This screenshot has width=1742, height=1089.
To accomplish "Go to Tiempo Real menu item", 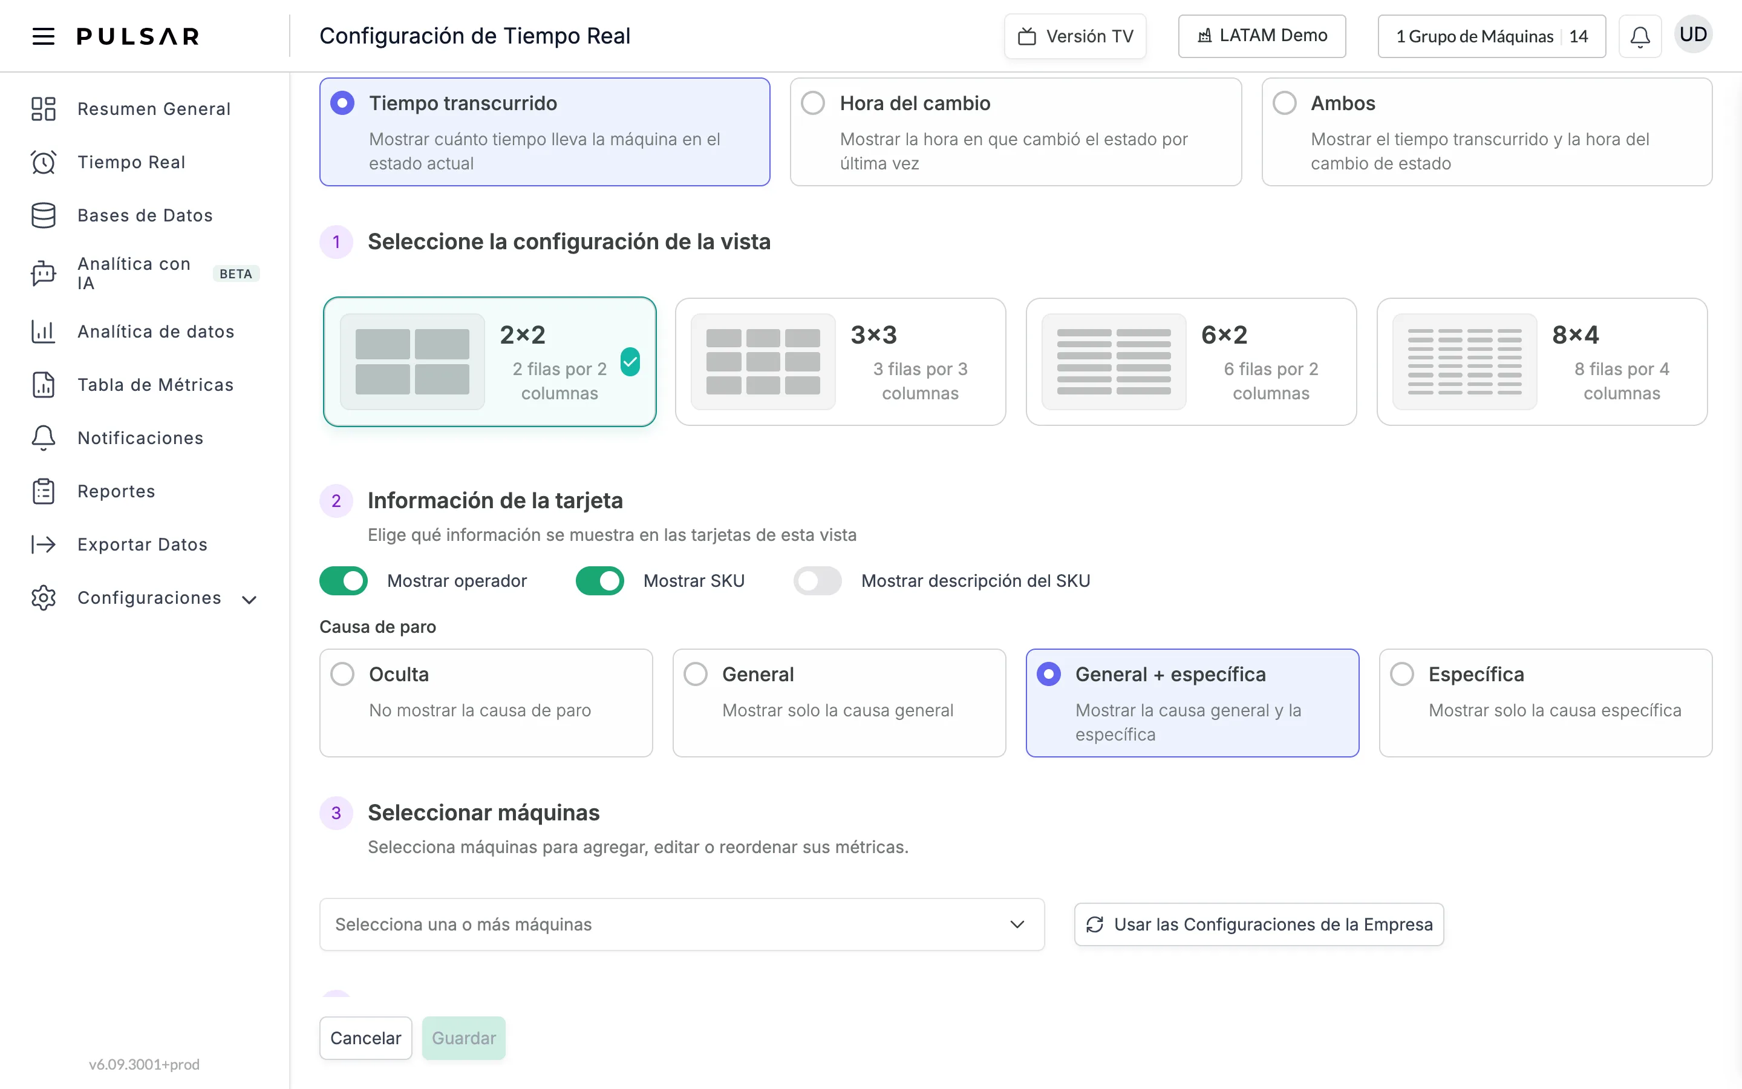I will (x=132, y=162).
